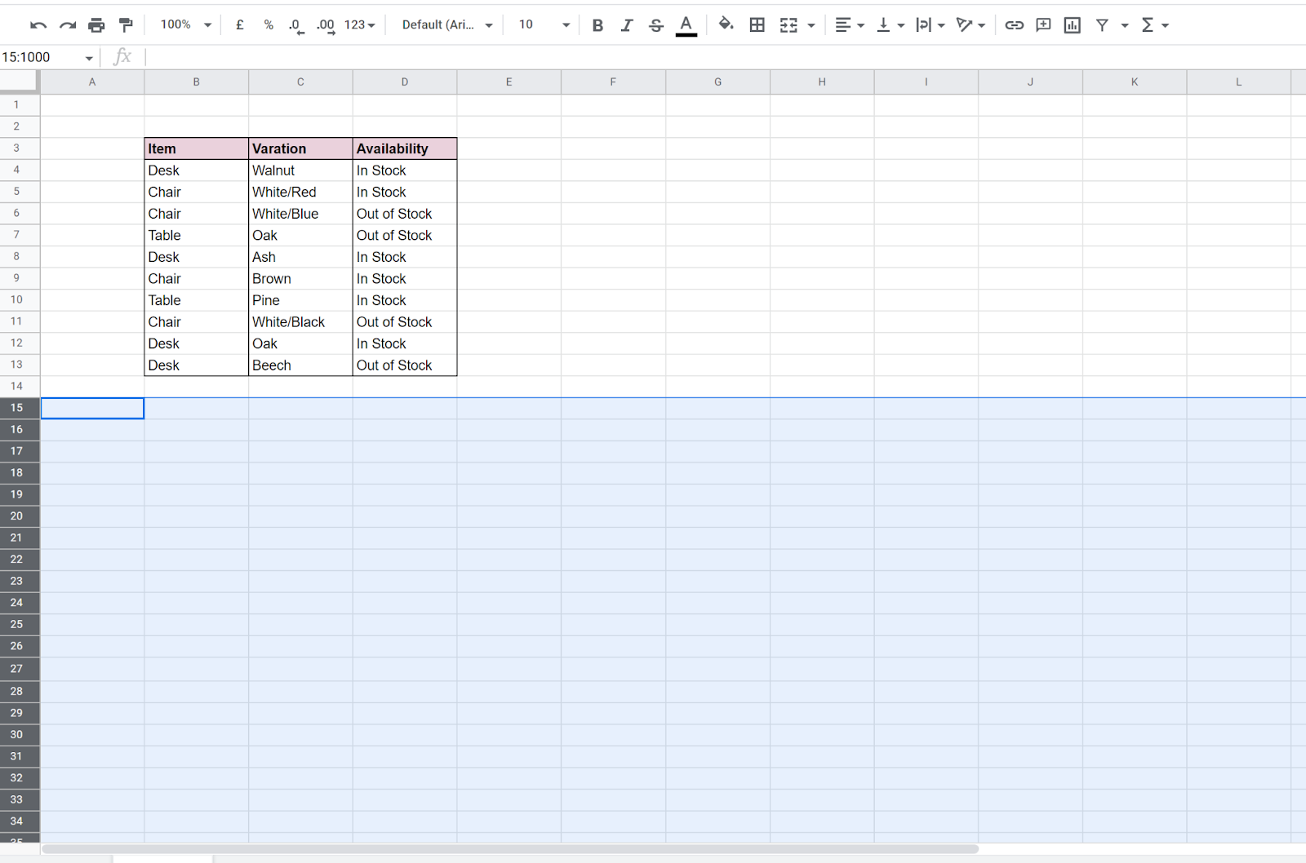Select the Paint format tool
This screenshot has height=863, width=1306.
coord(126,24)
